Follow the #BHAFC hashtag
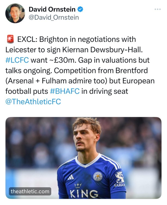The height and width of the screenshot is (205, 167). 65,91
